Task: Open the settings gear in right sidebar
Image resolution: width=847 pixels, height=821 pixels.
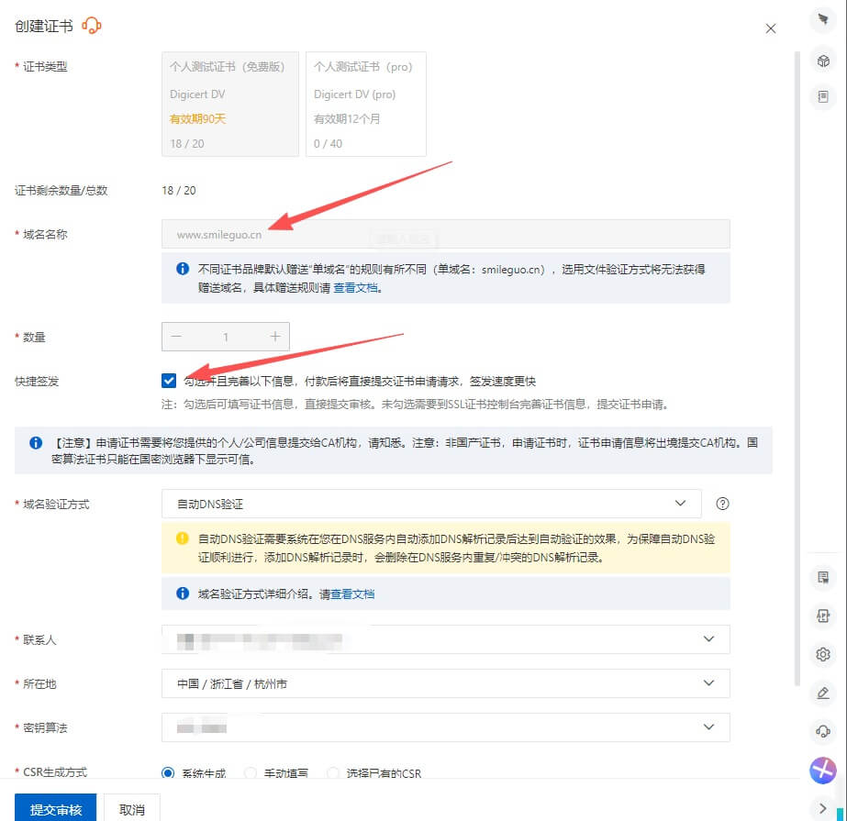Action: [823, 654]
